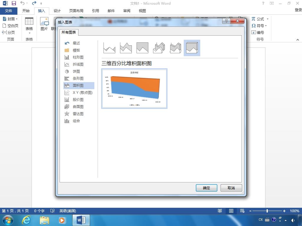Select the basic area chart subtype icon
Image resolution: width=302 pixels, height=226 pixels.
[x=109, y=48]
